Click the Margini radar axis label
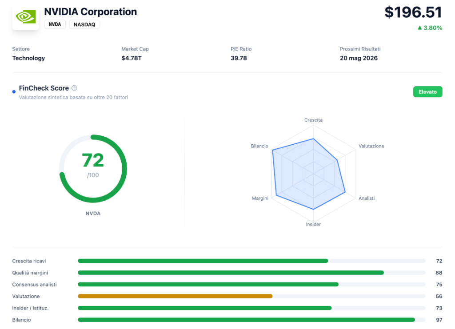The width and height of the screenshot is (455, 329). [260, 198]
